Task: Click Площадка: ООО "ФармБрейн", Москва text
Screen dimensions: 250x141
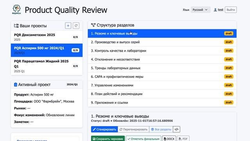Action: (x=44, y=101)
